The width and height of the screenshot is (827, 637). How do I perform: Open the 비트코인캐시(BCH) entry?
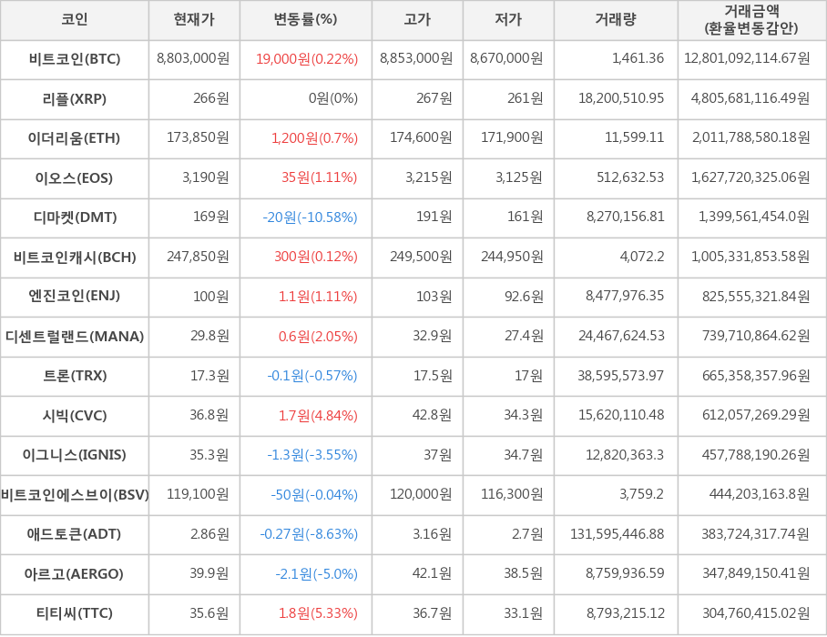click(75, 257)
